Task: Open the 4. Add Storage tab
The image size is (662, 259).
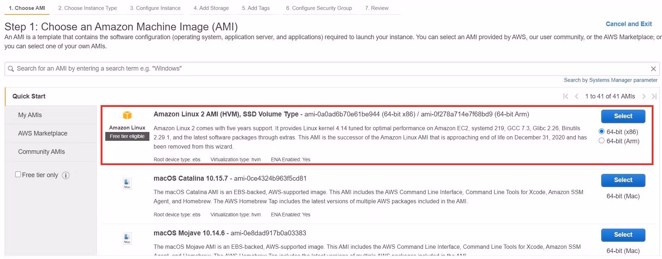Action: coord(211,8)
